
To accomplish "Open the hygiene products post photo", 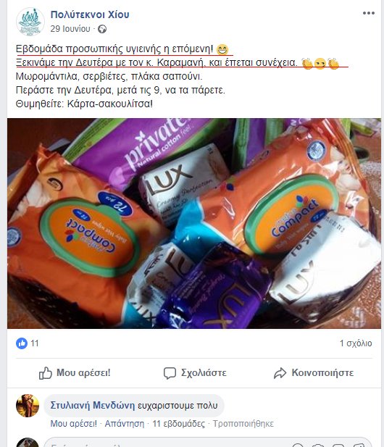I will [x=194, y=223].
